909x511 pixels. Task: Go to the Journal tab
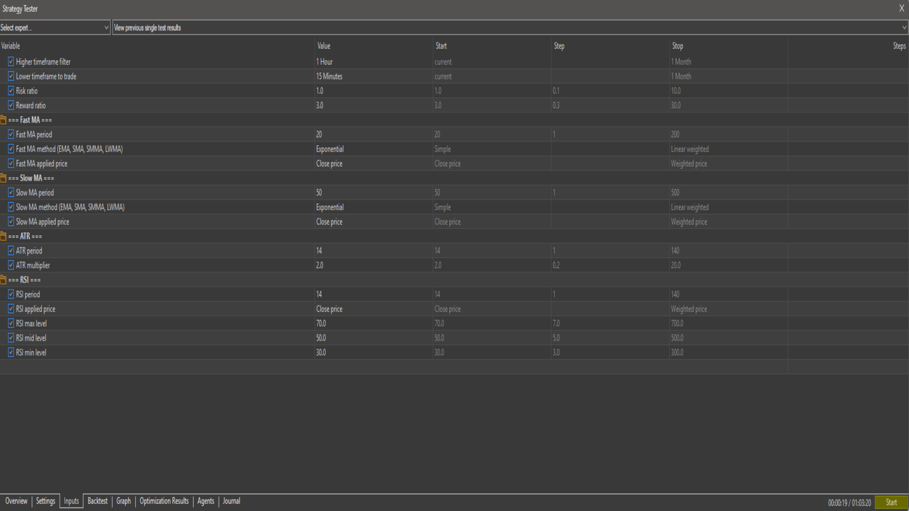(x=232, y=501)
